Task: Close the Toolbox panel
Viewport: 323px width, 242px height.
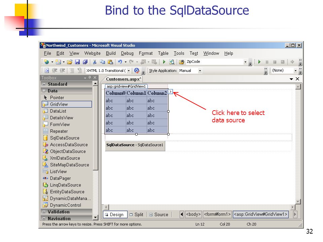Action: coord(95,78)
